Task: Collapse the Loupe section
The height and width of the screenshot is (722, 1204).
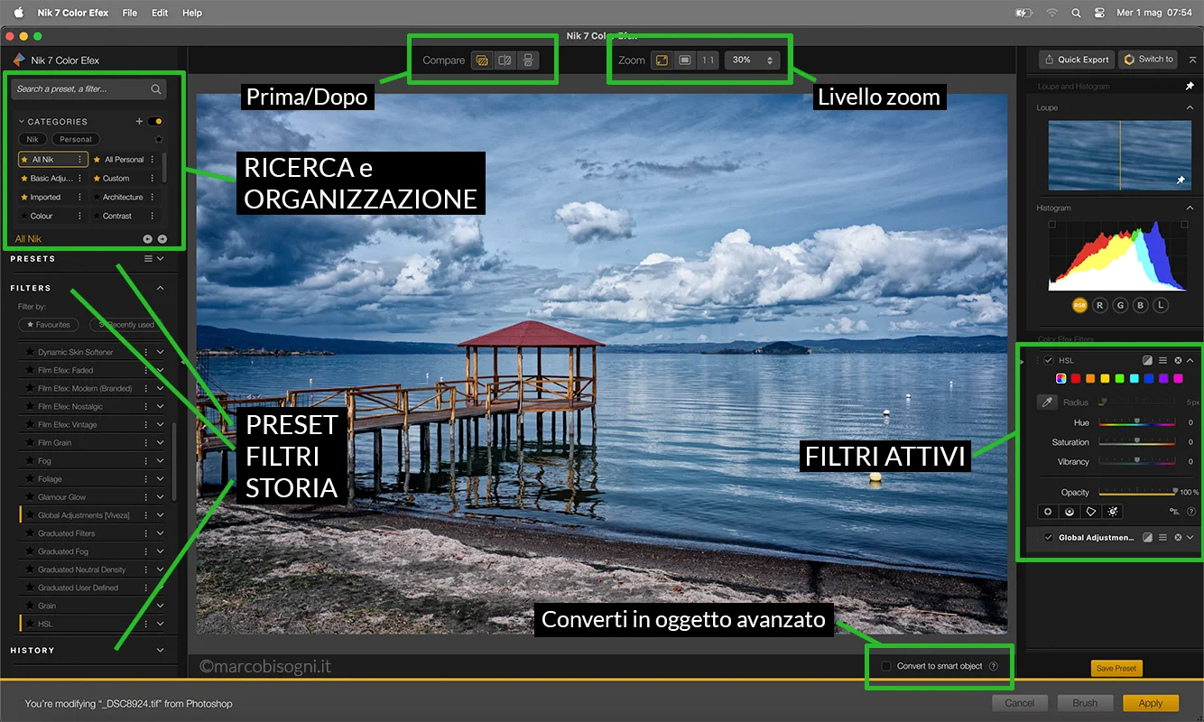Action: 1190,107
